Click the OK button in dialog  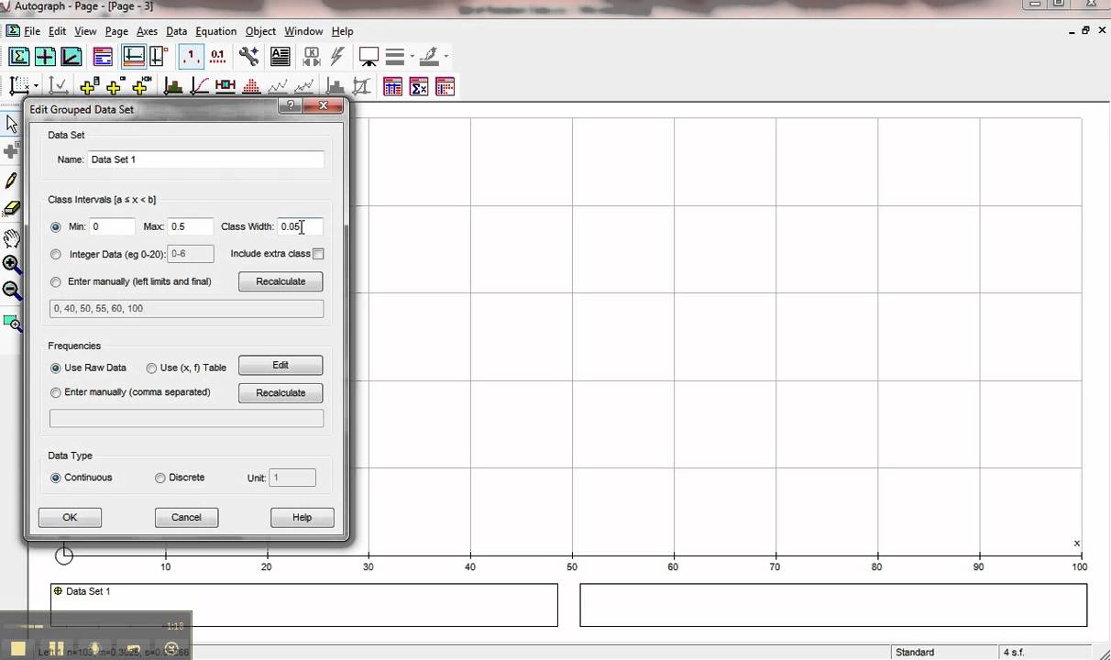click(70, 517)
